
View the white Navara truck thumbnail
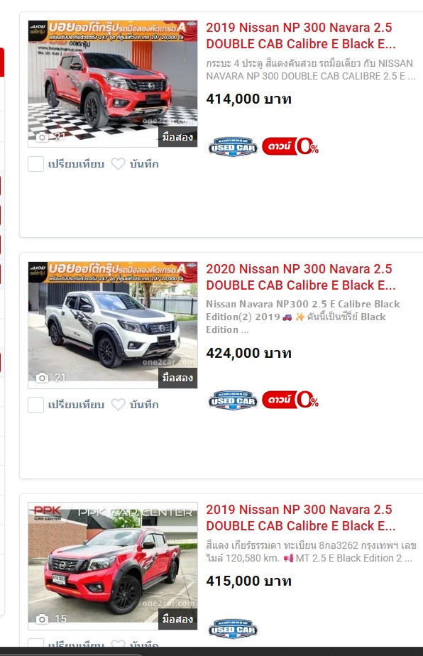(x=113, y=325)
